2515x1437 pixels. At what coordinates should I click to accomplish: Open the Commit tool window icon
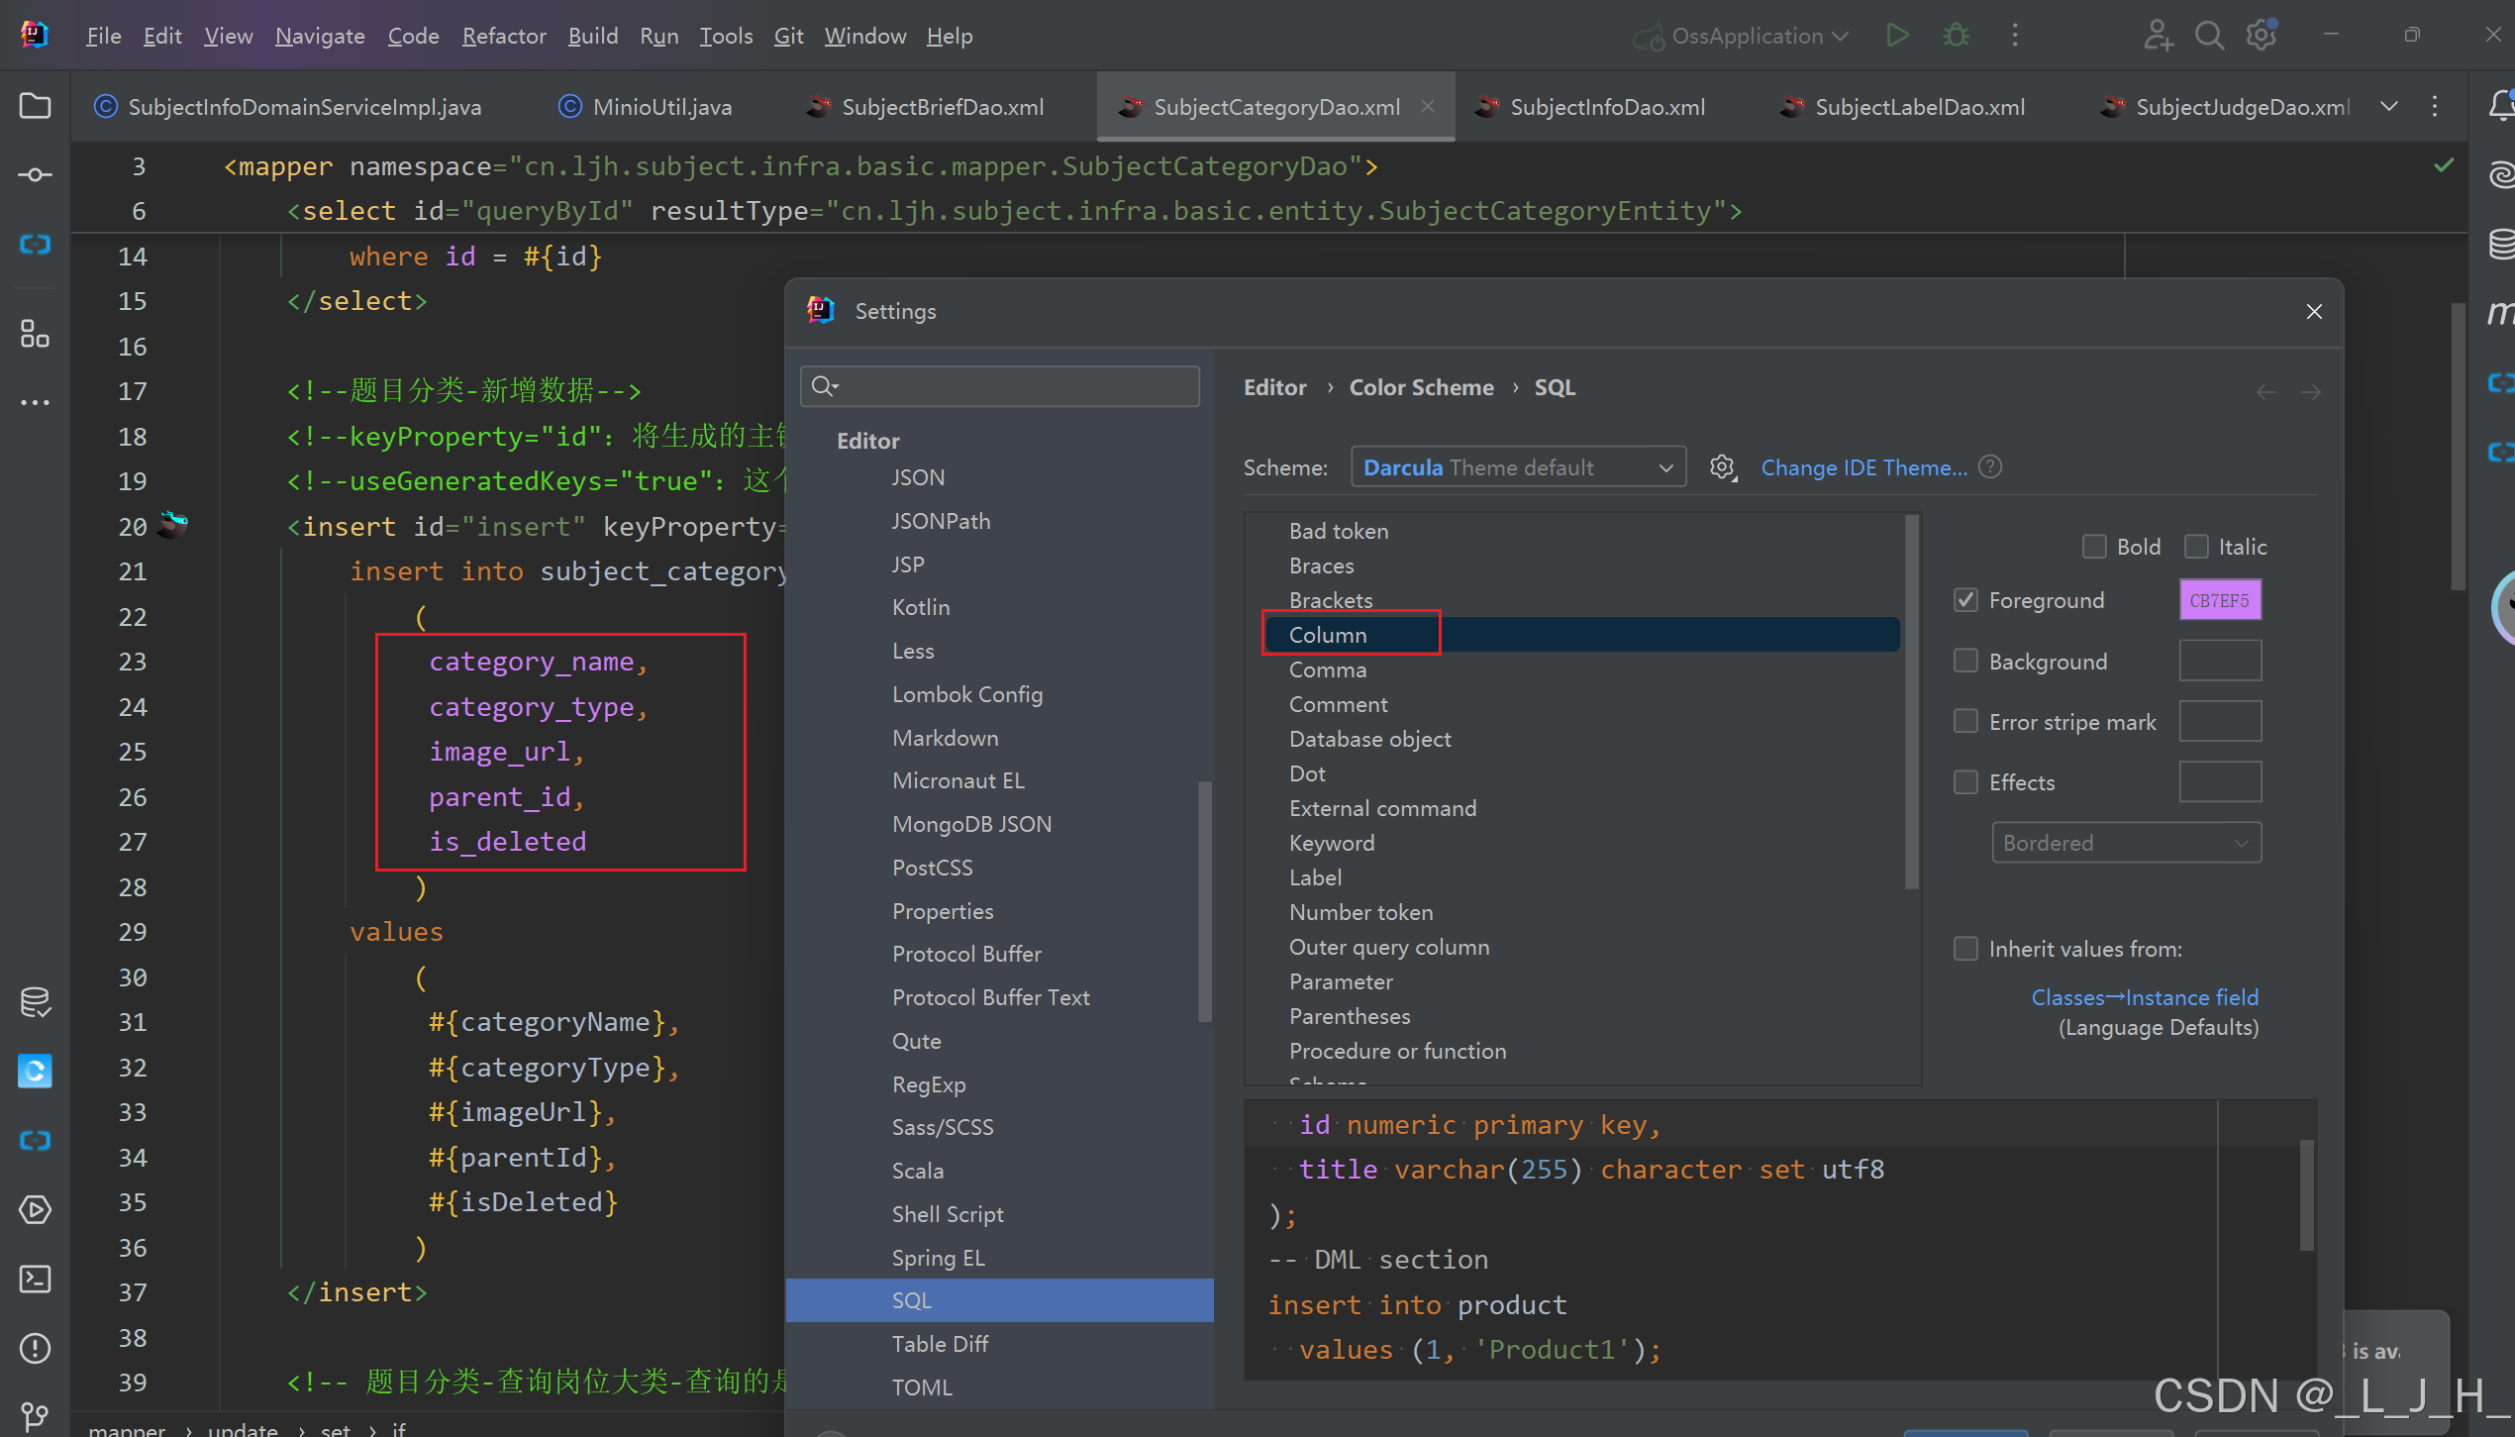pyautogui.click(x=35, y=175)
